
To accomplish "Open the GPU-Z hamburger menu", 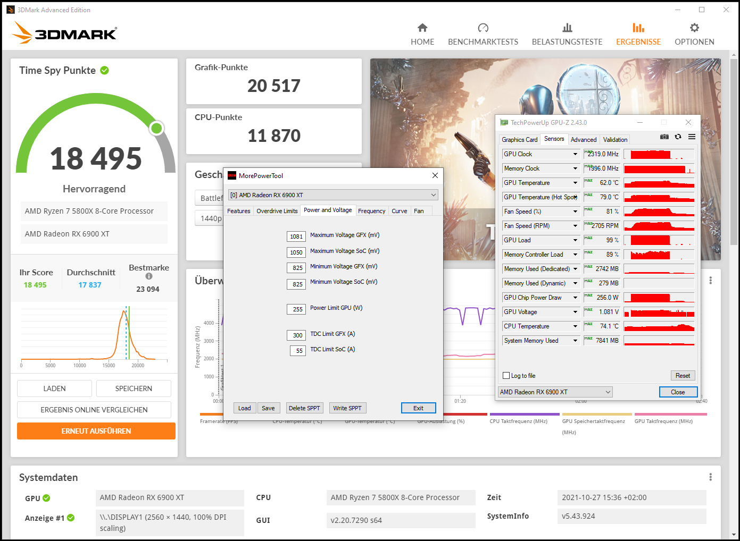I will [692, 137].
